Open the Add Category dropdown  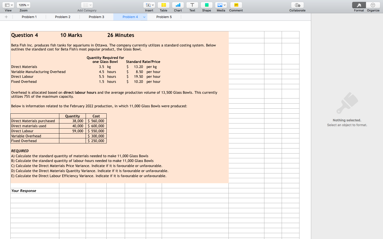click(x=87, y=5)
